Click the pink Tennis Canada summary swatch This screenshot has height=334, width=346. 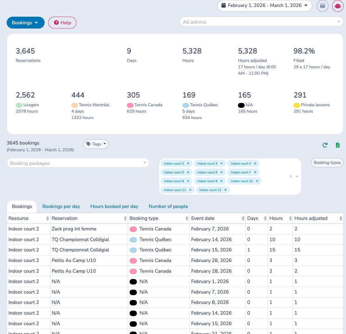pos(130,105)
